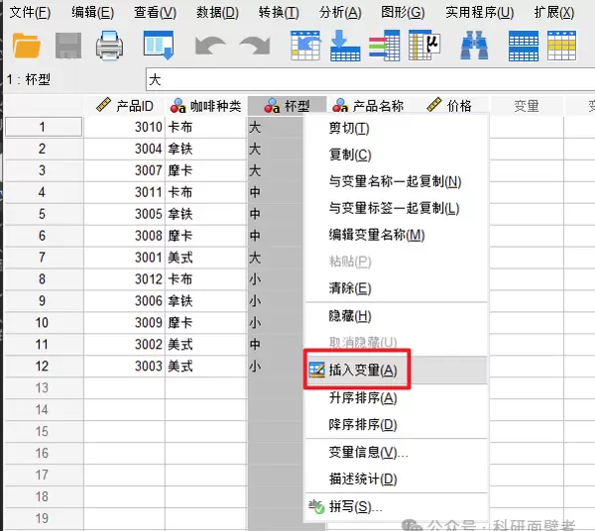
Task: Select 插入变量(A) from the context menu
Action: [362, 370]
